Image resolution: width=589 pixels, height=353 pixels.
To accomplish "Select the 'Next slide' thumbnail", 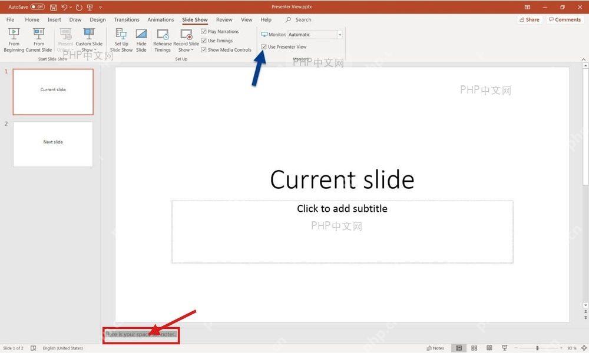I will (x=53, y=144).
